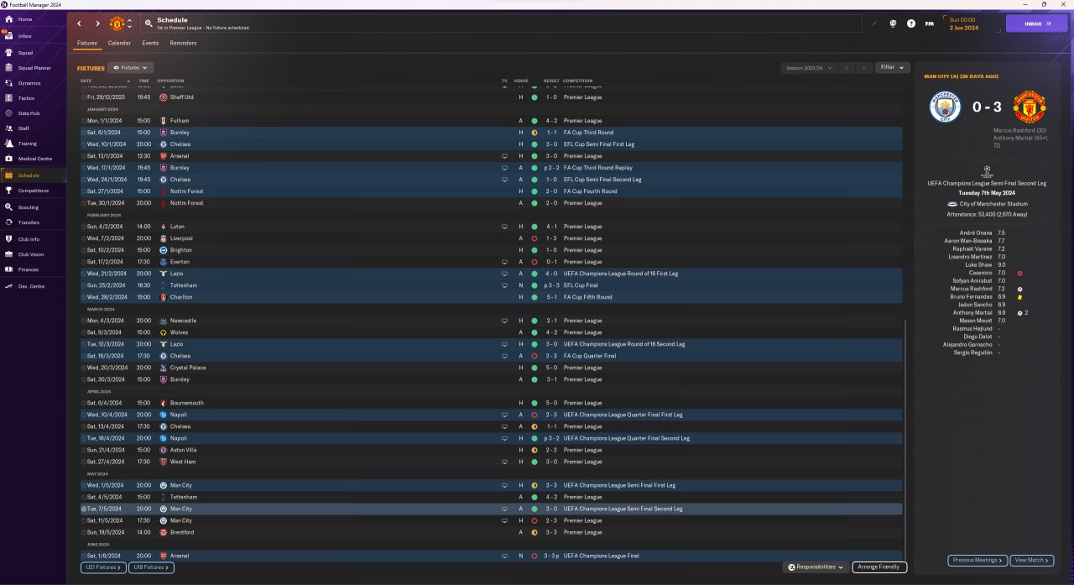Image resolution: width=1074 pixels, height=585 pixels.
Task: Open the Club Info icon
Action: tap(9, 239)
